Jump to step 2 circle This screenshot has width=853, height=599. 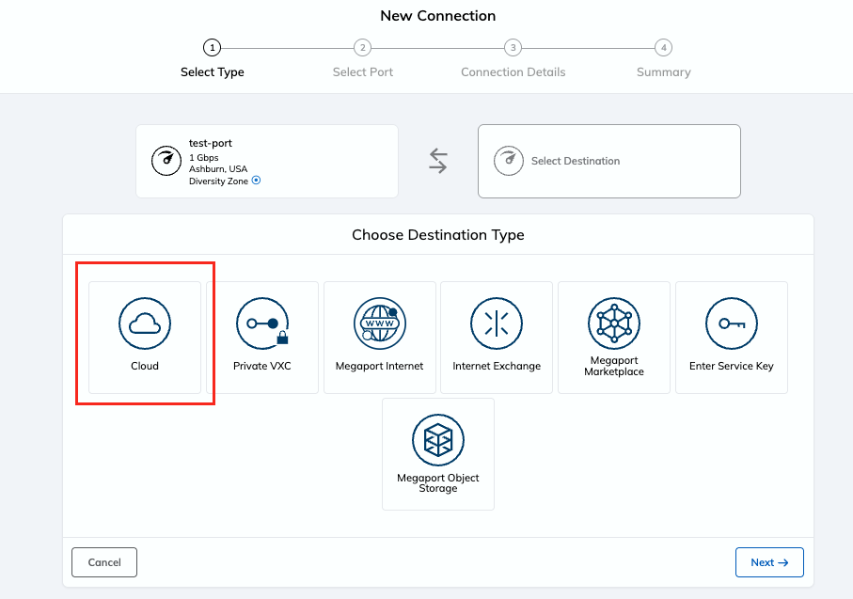pos(363,48)
